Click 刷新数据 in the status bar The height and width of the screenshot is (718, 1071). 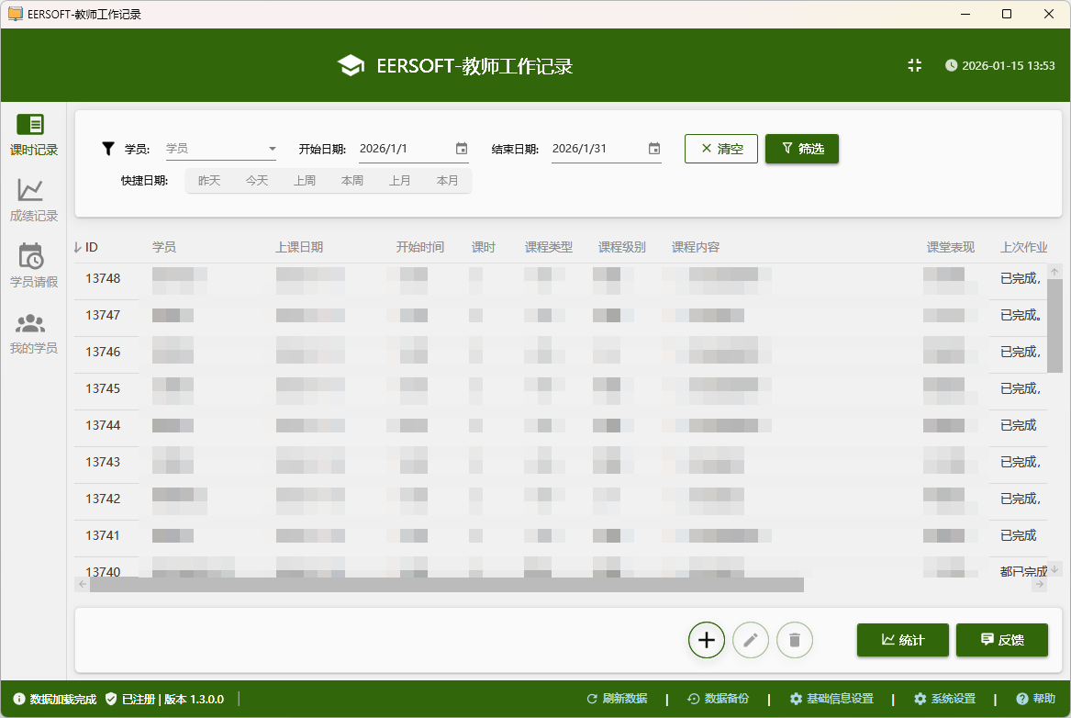(x=617, y=699)
